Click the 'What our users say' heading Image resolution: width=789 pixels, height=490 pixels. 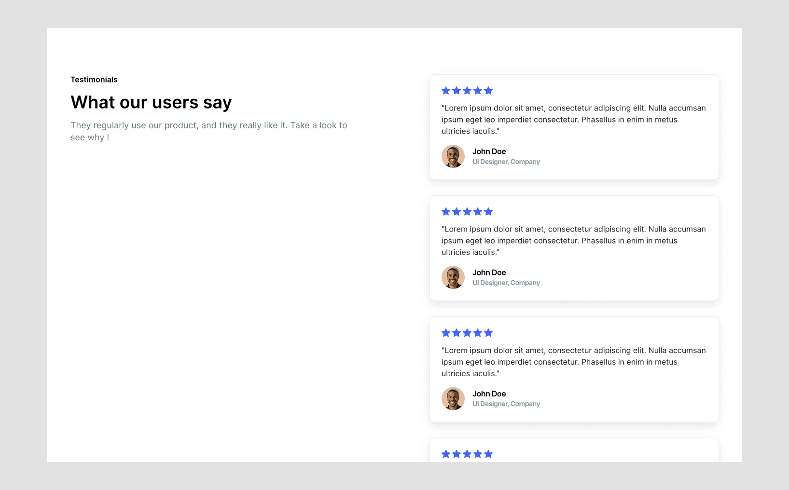pyautogui.click(x=151, y=102)
